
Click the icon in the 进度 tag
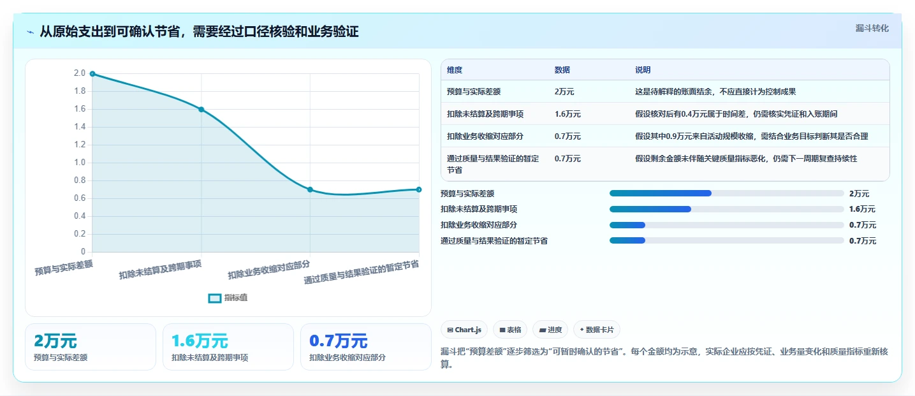pos(543,330)
